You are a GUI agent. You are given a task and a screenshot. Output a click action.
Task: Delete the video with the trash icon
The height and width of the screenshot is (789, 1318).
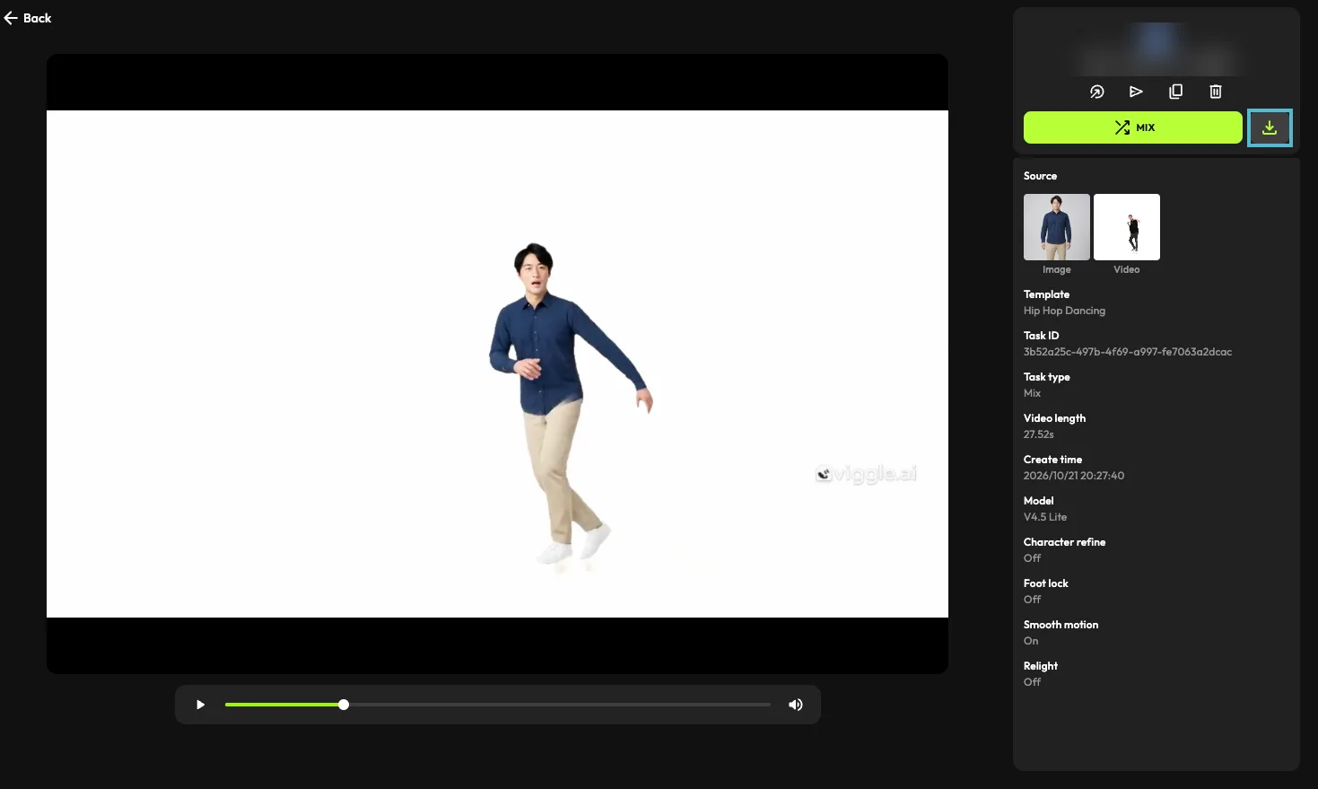[1215, 92]
